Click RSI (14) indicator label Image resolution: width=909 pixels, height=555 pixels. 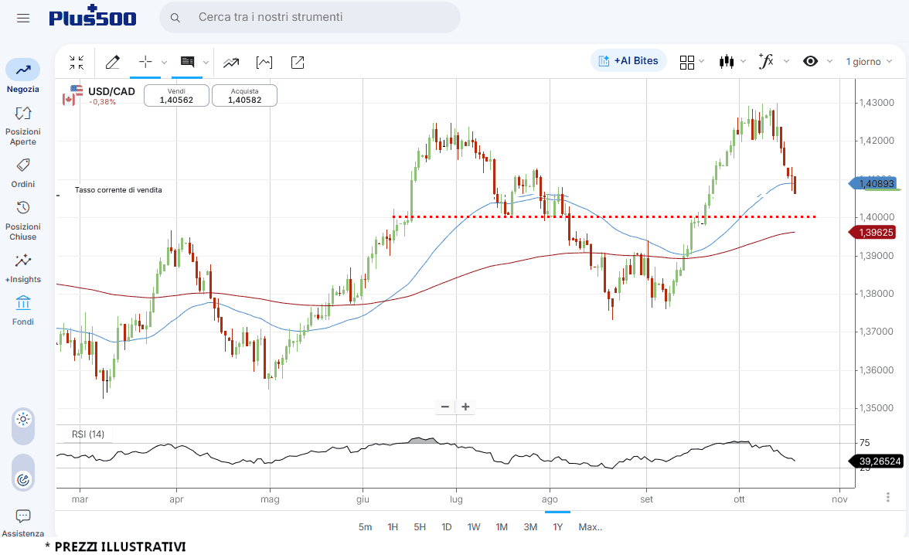[88, 434]
